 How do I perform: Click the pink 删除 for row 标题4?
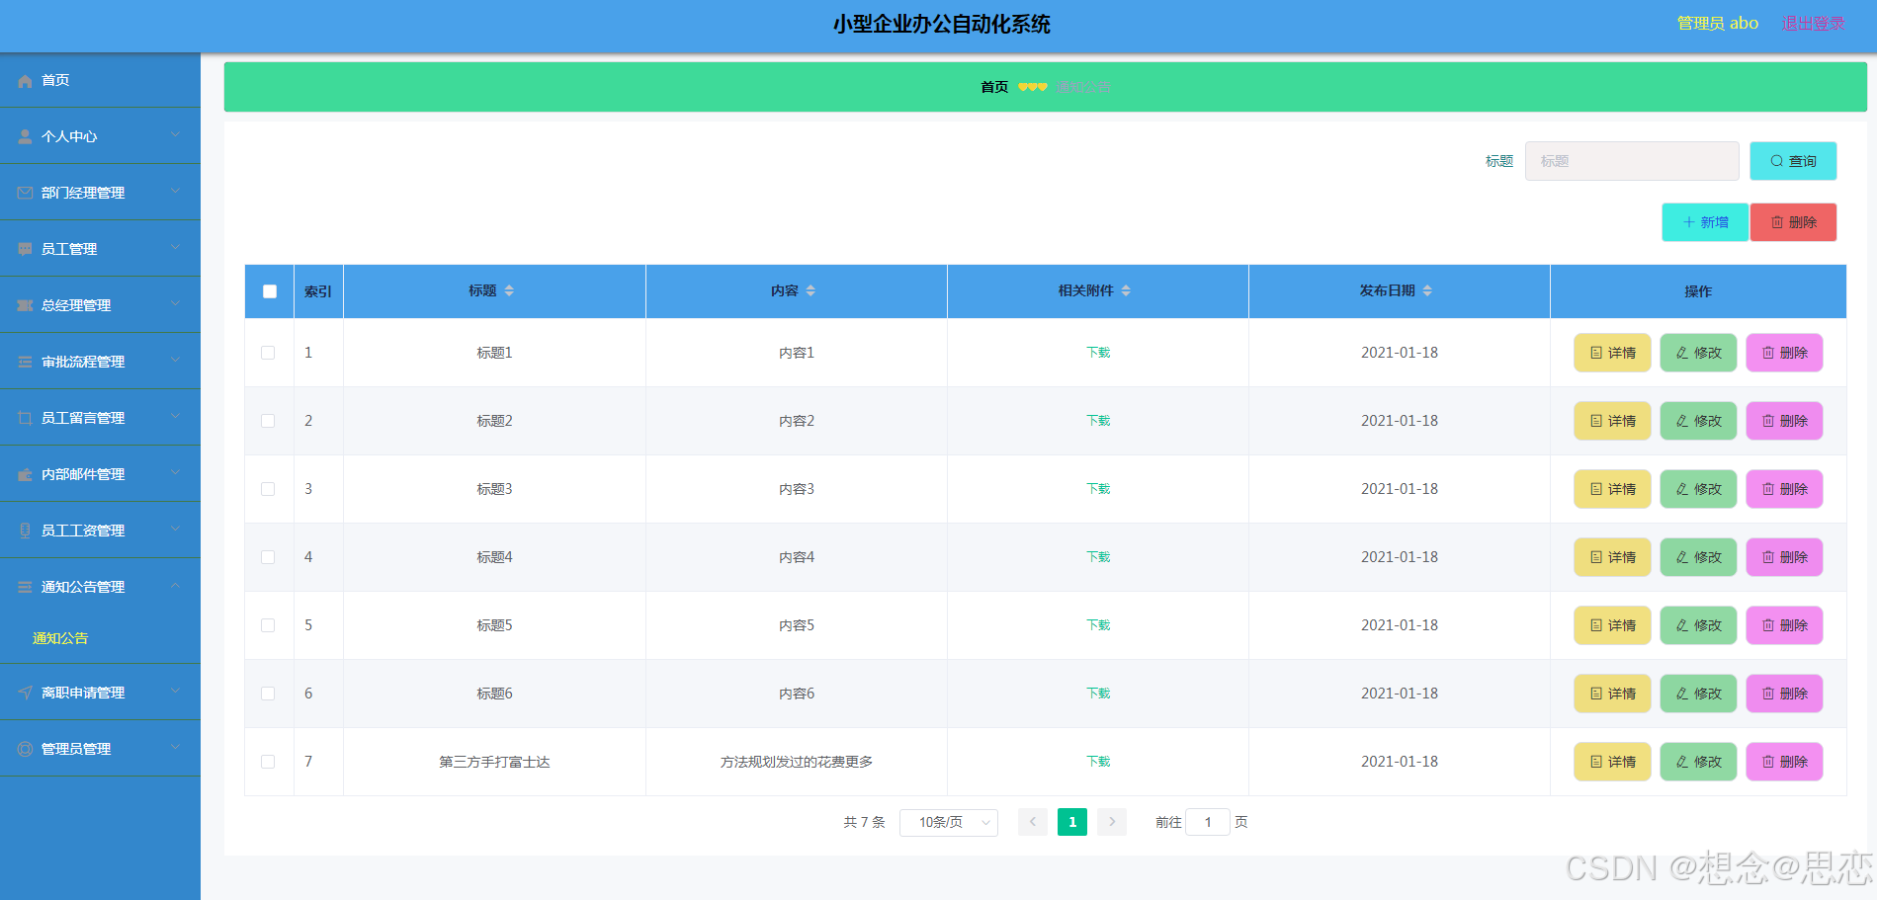(x=1784, y=557)
